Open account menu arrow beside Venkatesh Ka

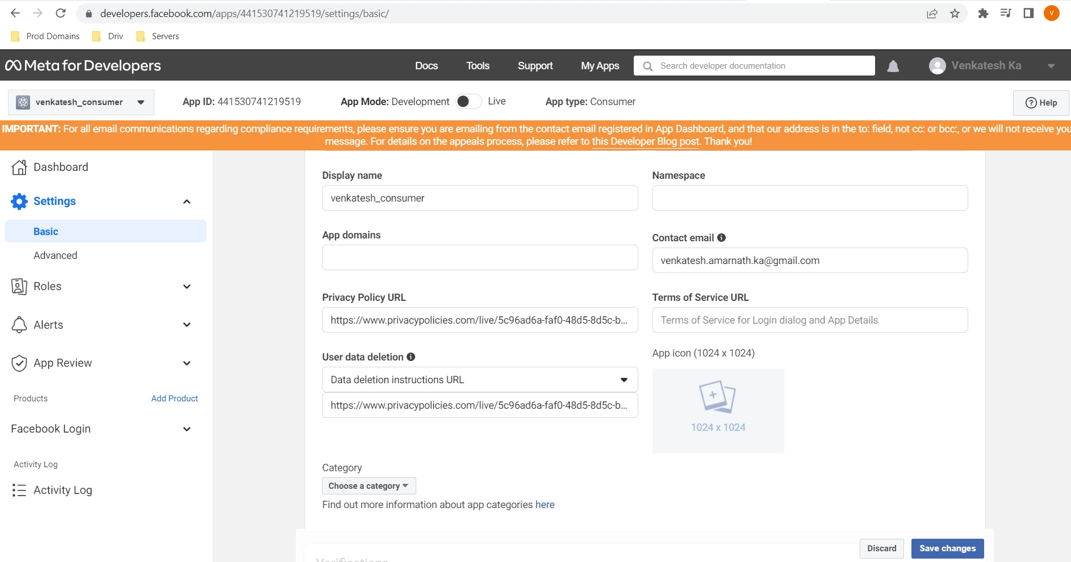click(1051, 66)
